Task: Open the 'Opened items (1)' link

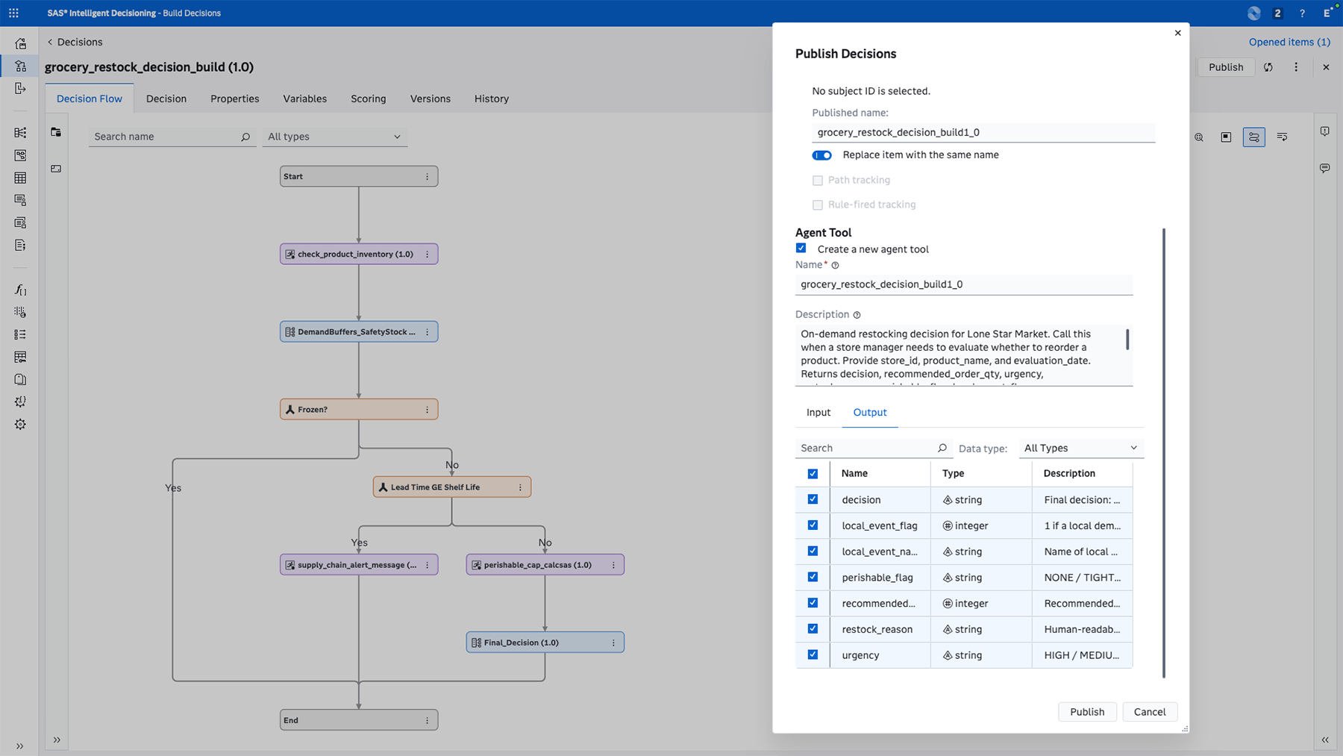Action: pyautogui.click(x=1289, y=42)
